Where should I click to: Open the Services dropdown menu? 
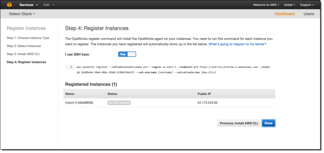pos(28,5)
